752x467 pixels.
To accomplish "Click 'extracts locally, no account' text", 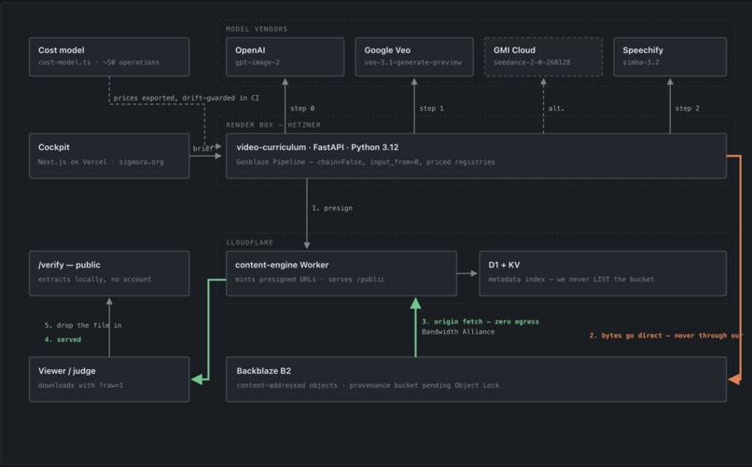I will (94, 280).
